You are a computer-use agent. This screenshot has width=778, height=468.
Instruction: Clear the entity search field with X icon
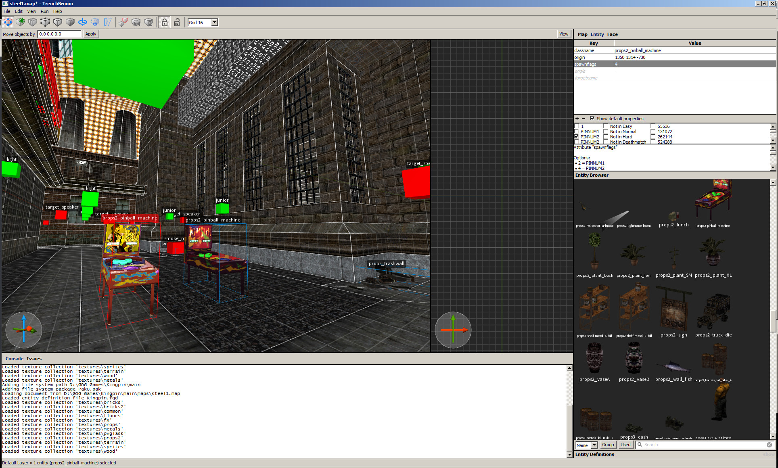[769, 445]
